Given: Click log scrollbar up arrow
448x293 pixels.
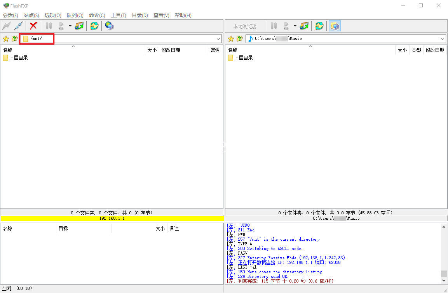Looking at the screenshot, I should pyautogui.click(x=444, y=227).
